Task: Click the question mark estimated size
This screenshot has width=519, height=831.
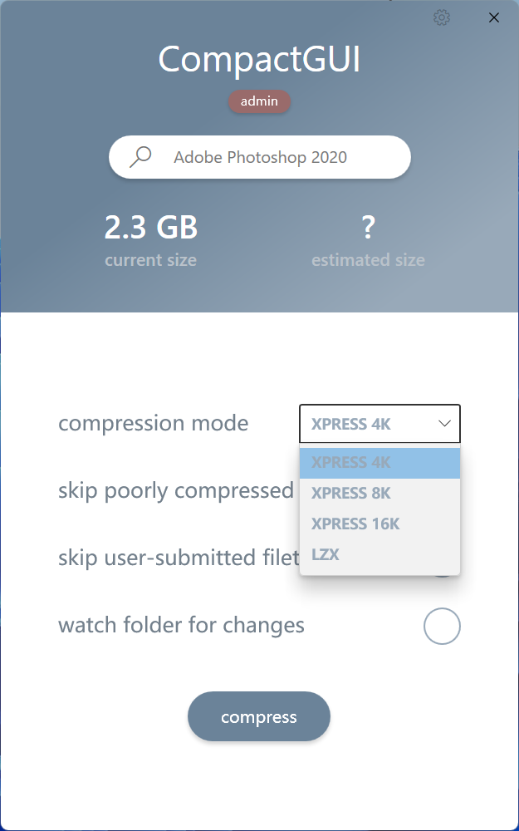Action: pos(368,227)
